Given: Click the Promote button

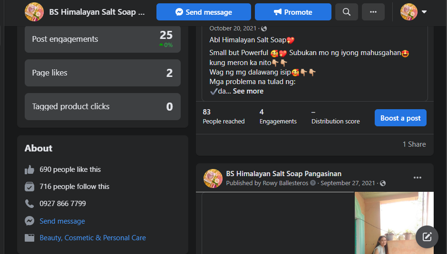Looking at the screenshot, I should pyautogui.click(x=292, y=12).
